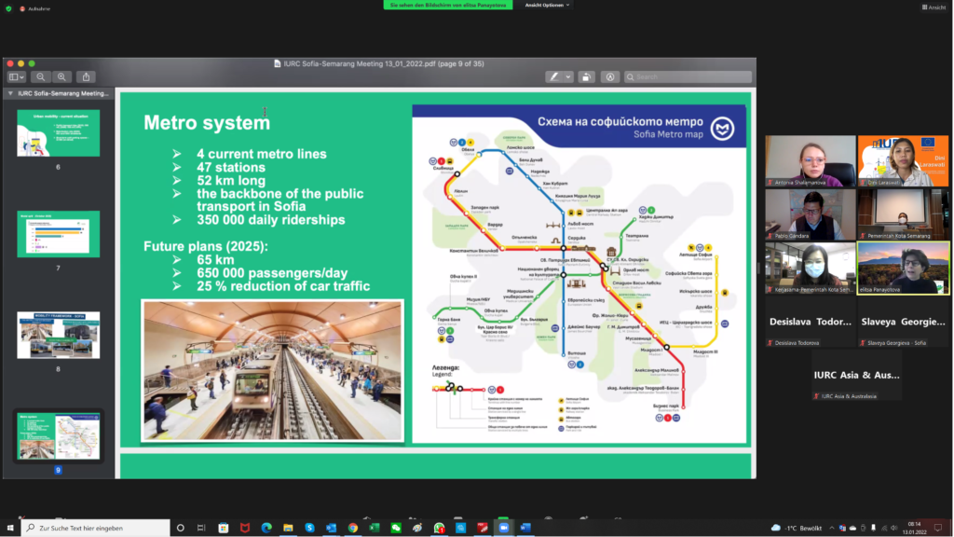Select the markup pen tool
This screenshot has height=537, width=954.
pos(554,77)
